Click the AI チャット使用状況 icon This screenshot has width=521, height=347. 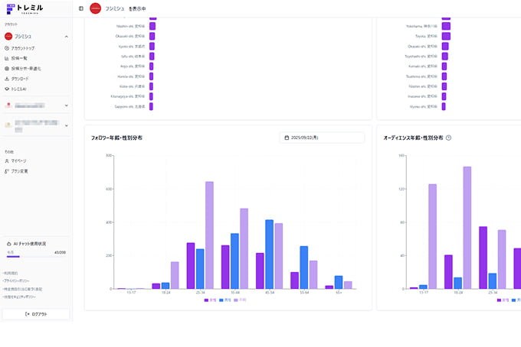(7, 243)
